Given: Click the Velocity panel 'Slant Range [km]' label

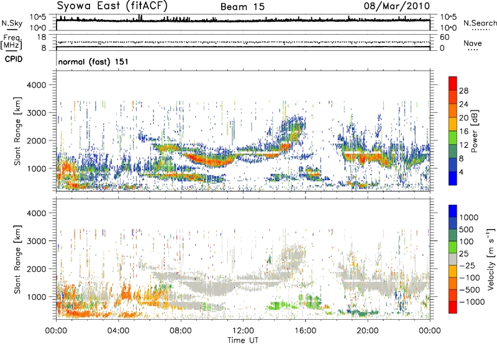Looking at the screenshot, I should tap(17, 259).
